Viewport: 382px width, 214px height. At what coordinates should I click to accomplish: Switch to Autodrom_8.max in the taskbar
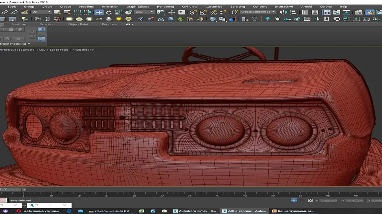coord(194,211)
